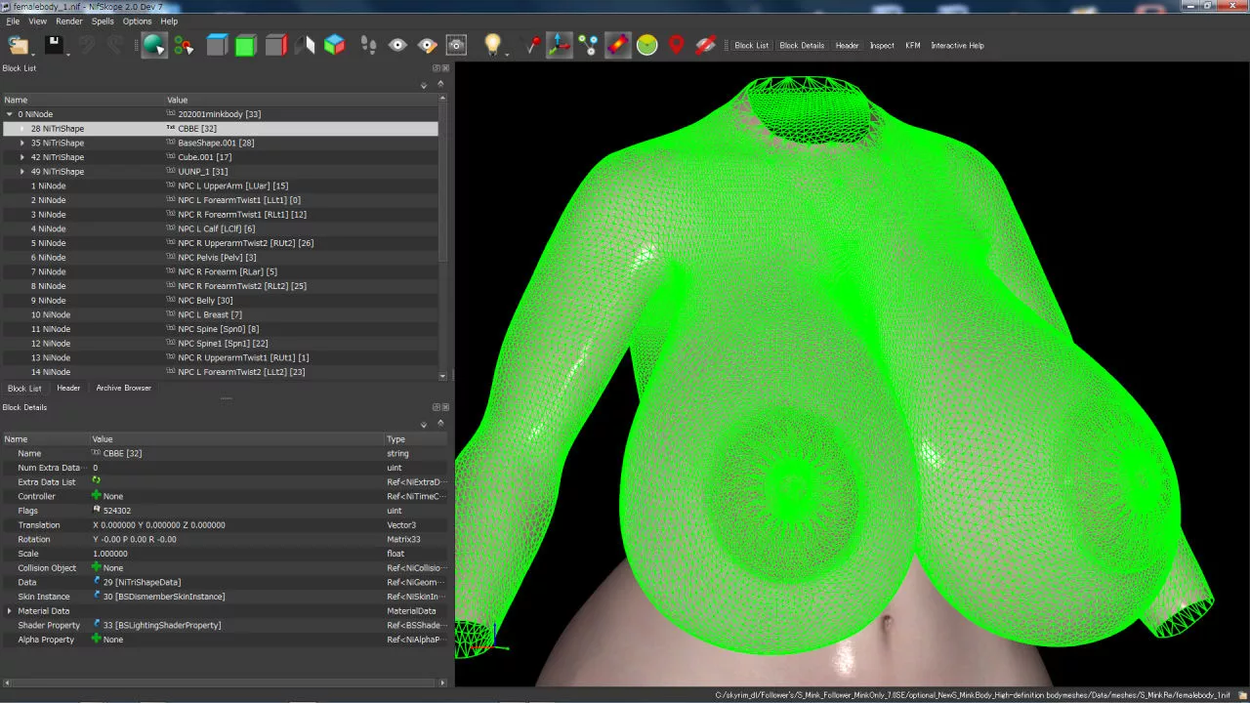Open the Render menu
Screen dimensions: 1250x703
(x=69, y=21)
